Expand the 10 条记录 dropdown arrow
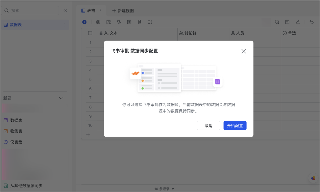Image resolution: width=320 pixels, height=192 pixels. 173,189
